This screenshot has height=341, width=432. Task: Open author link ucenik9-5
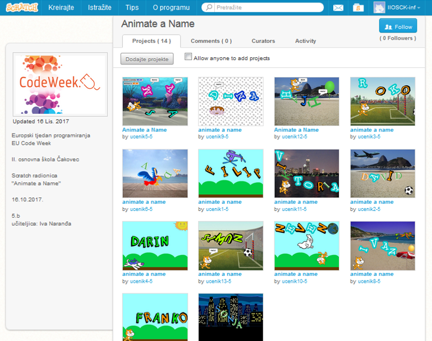[217, 137]
